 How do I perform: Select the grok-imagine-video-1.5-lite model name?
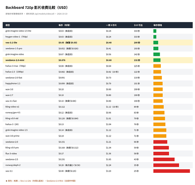click(x=18, y=31)
